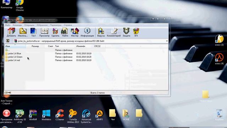This screenshot has height=128, width=227.
Task: Click the Удалить (Delete) toolbar icon
Action: [55, 32]
